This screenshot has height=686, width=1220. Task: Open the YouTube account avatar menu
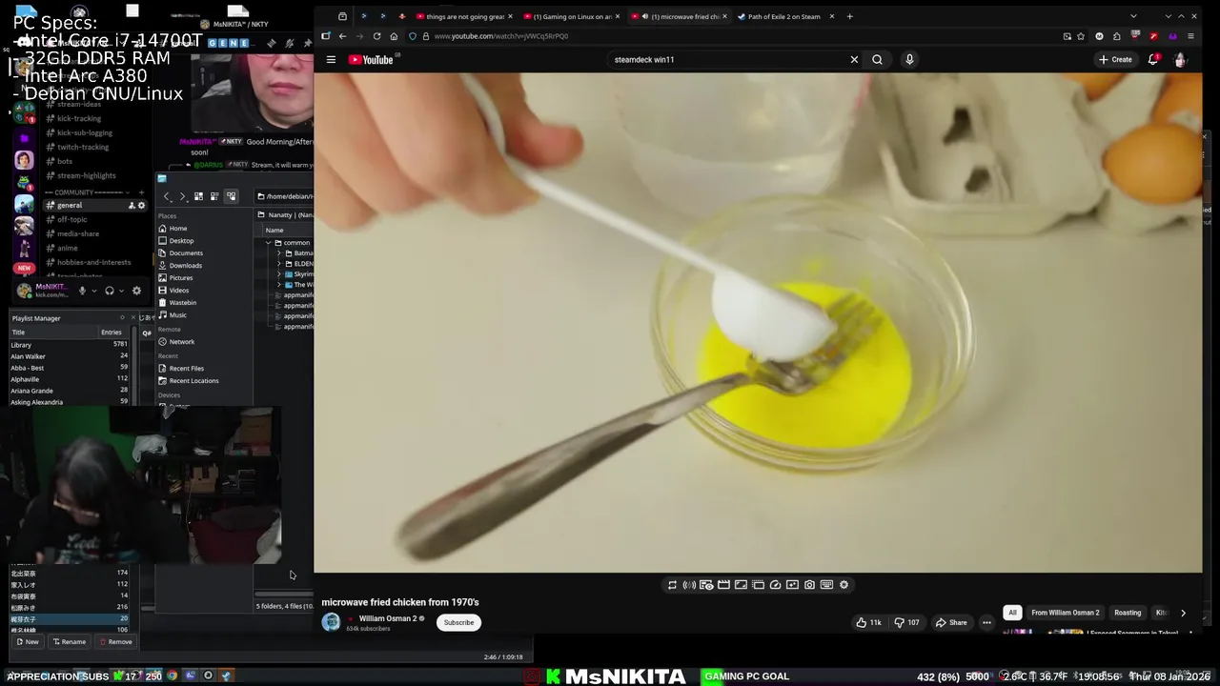point(1180,59)
